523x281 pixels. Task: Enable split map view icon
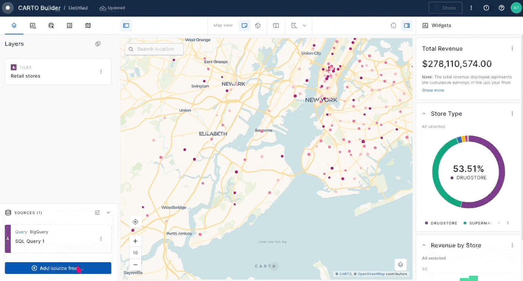pyautogui.click(x=276, y=26)
